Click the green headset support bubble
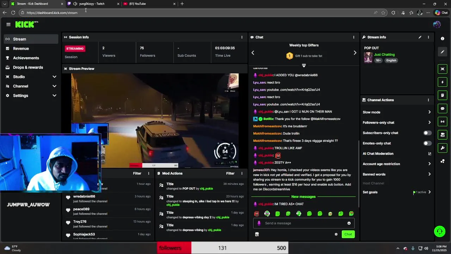Screen dimensions: 451x254 (439, 231)
